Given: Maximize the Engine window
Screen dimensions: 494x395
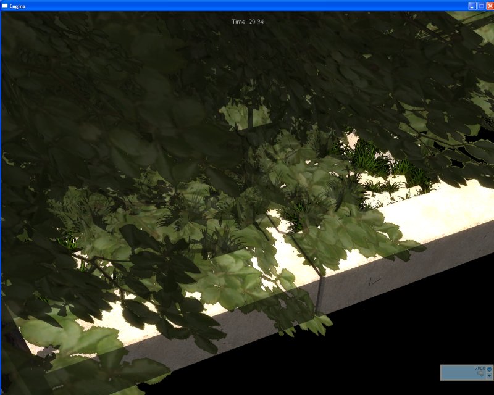Looking at the screenshot, I should point(481,6).
